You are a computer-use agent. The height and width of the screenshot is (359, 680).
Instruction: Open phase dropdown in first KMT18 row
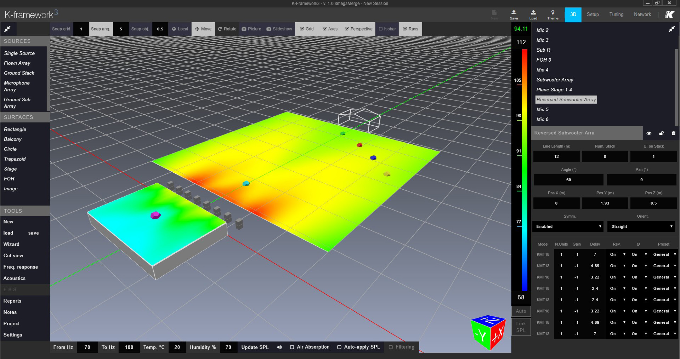pyautogui.click(x=639, y=254)
